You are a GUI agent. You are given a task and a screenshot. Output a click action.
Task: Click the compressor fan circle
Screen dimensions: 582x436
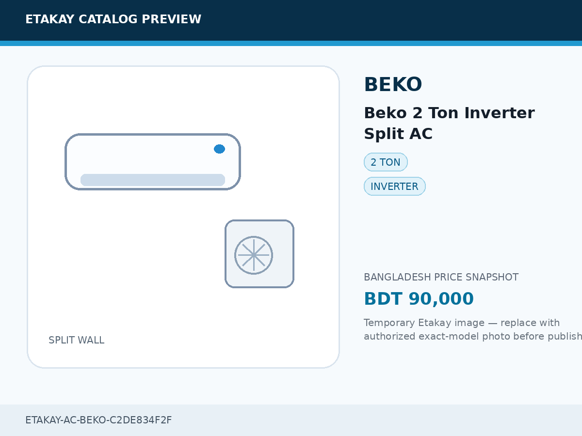[254, 255]
